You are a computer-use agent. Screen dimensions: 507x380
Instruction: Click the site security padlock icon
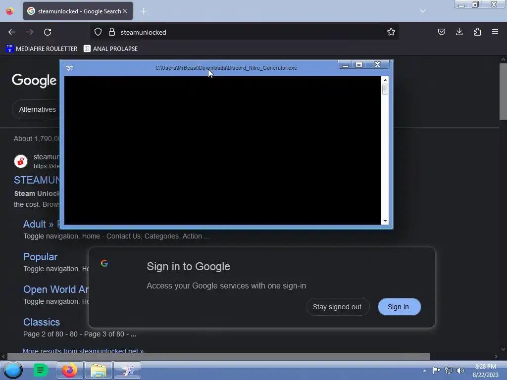point(112,32)
